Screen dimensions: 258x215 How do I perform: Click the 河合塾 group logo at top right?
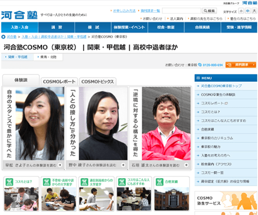249,3
